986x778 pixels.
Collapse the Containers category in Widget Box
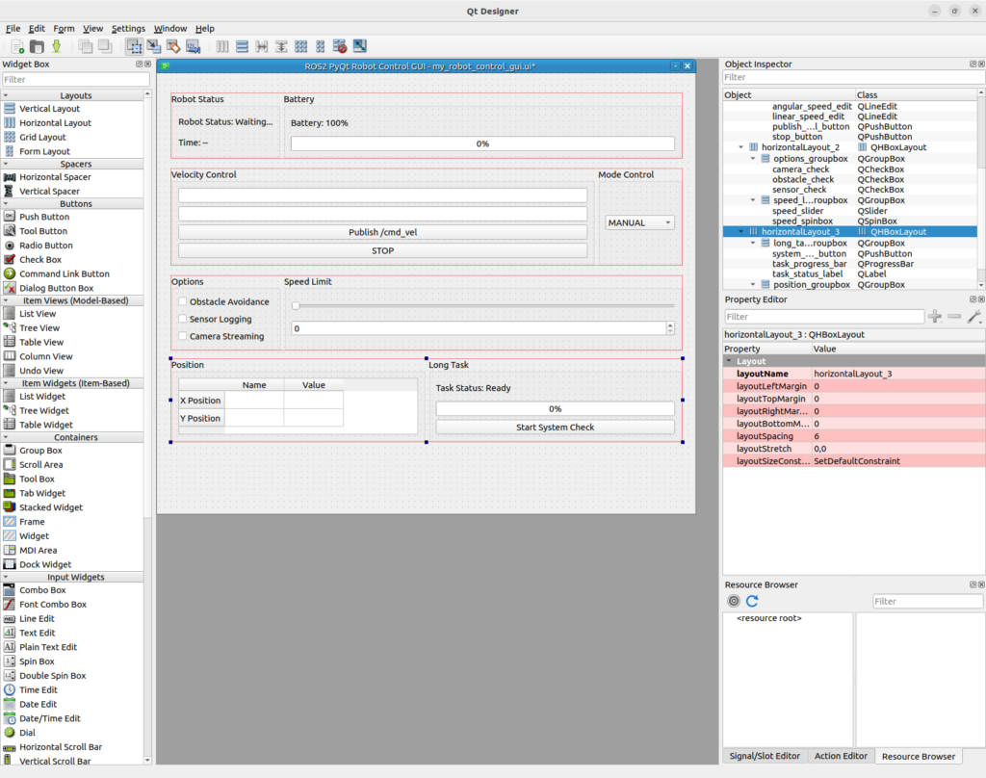pyautogui.click(x=7, y=436)
